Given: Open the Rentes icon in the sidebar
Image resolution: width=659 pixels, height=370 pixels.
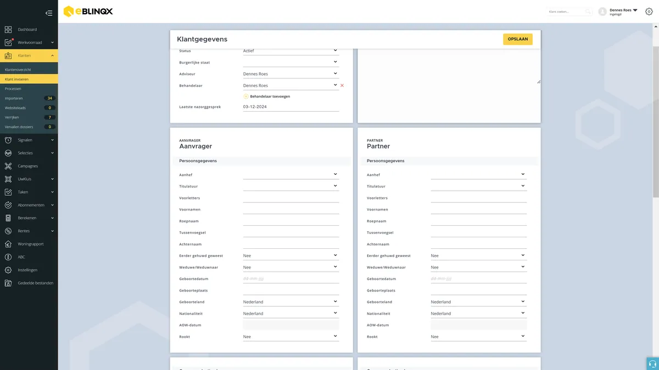Looking at the screenshot, I should pos(8,231).
